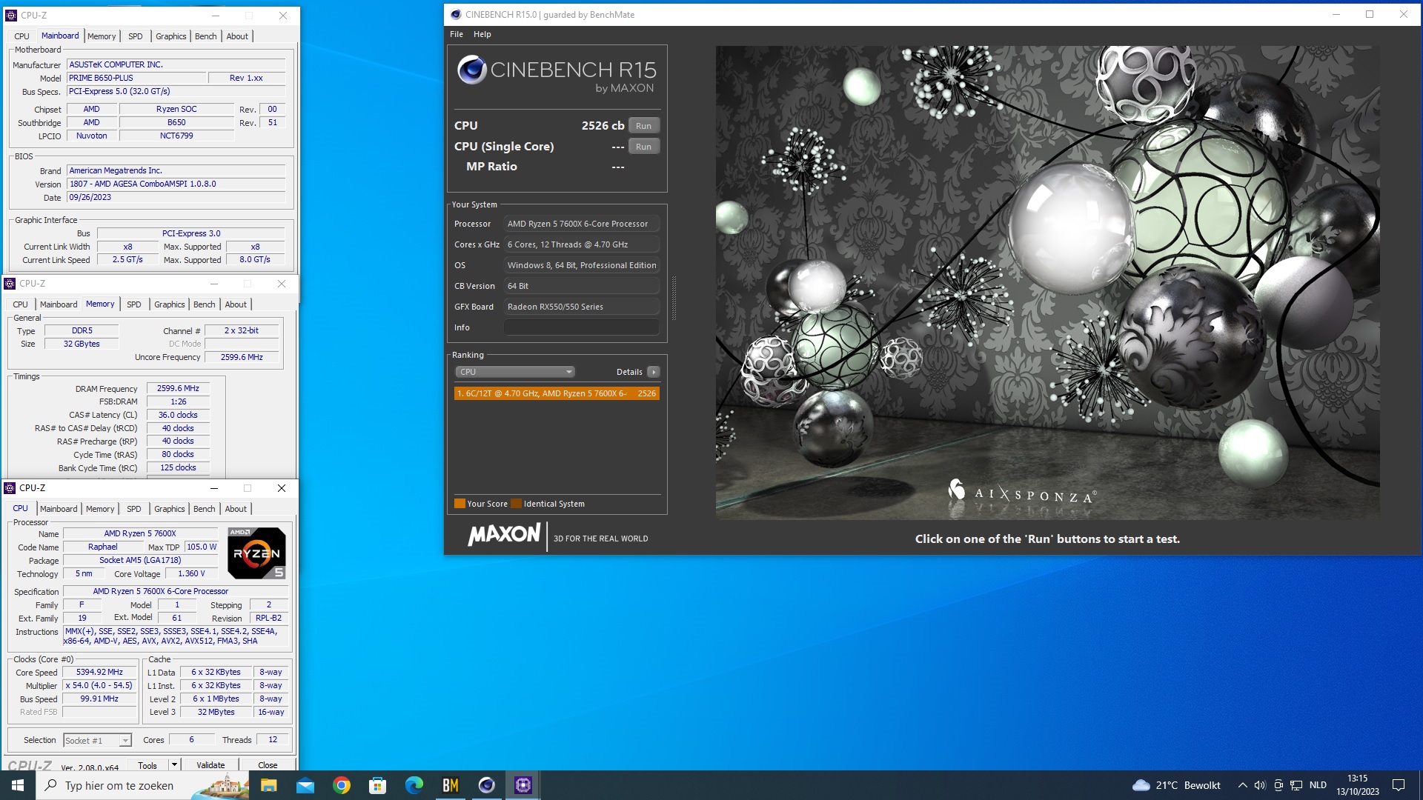Click the search magnifier icon in taskbar
Screen dimensions: 1423x800
(x=51, y=785)
